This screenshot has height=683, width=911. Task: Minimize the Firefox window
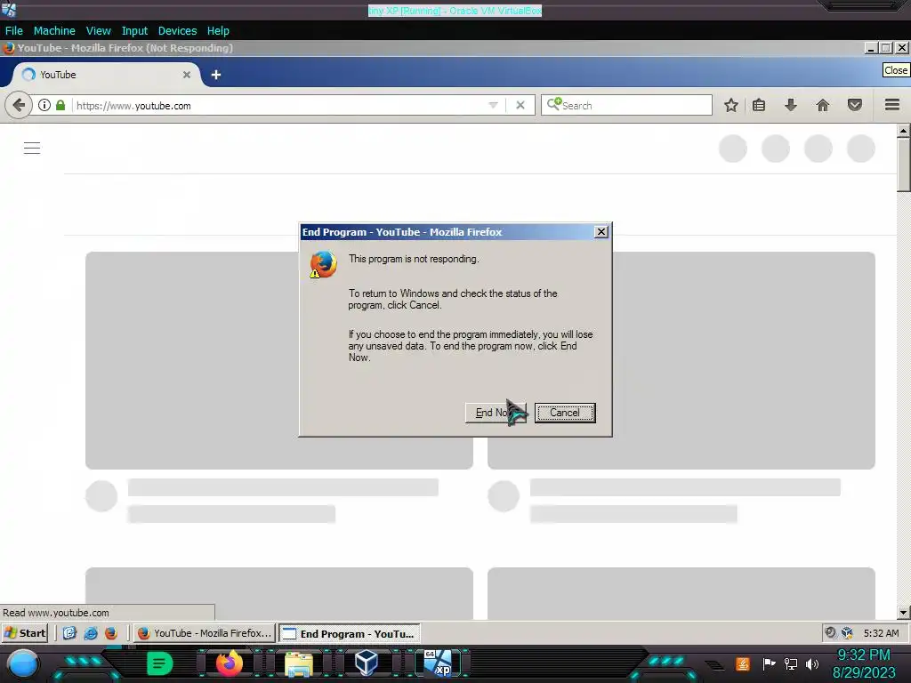coord(870,48)
